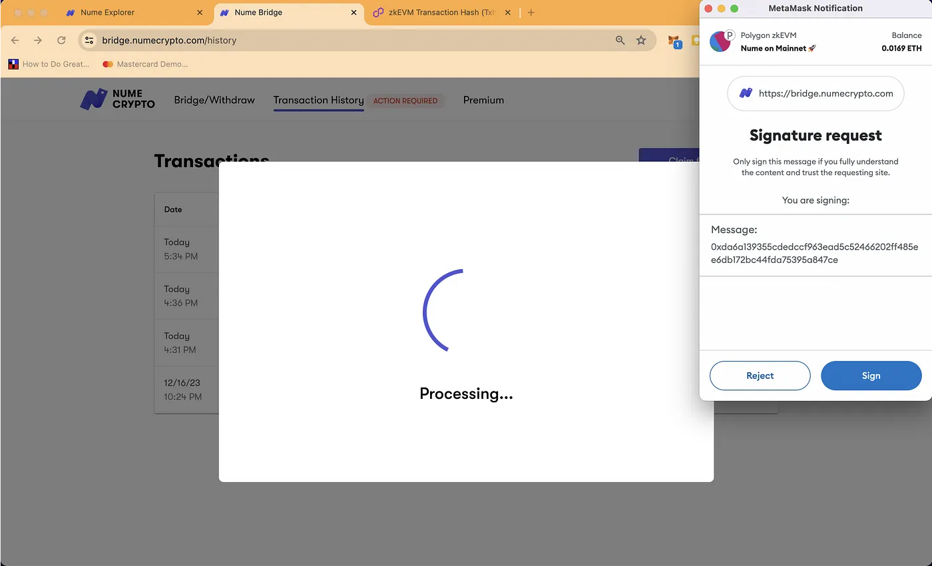Click the Polygon zkEVM network avatar in MetaMask

tap(720, 42)
